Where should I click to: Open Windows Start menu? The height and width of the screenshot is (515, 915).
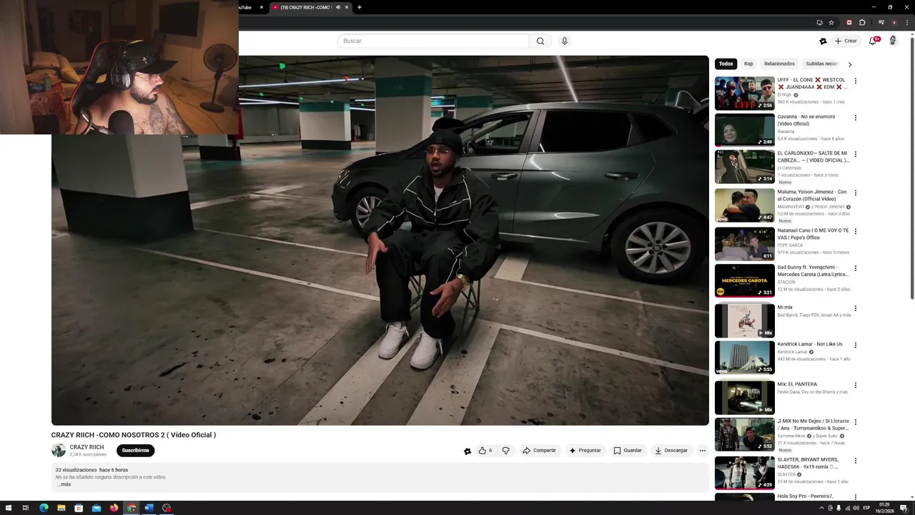click(x=8, y=508)
